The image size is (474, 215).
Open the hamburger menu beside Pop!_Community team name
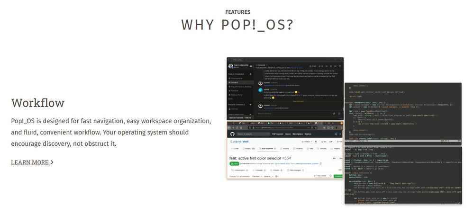tap(251, 66)
